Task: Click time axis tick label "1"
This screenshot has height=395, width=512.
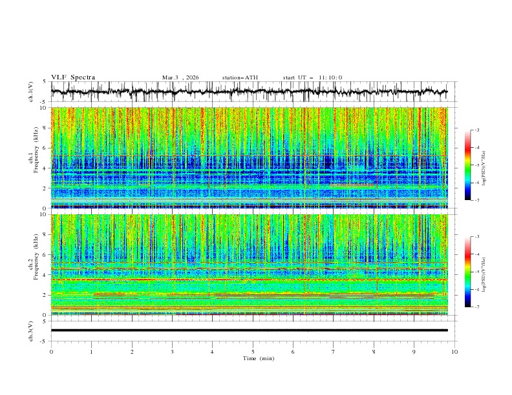Action: (x=91, y=352)
